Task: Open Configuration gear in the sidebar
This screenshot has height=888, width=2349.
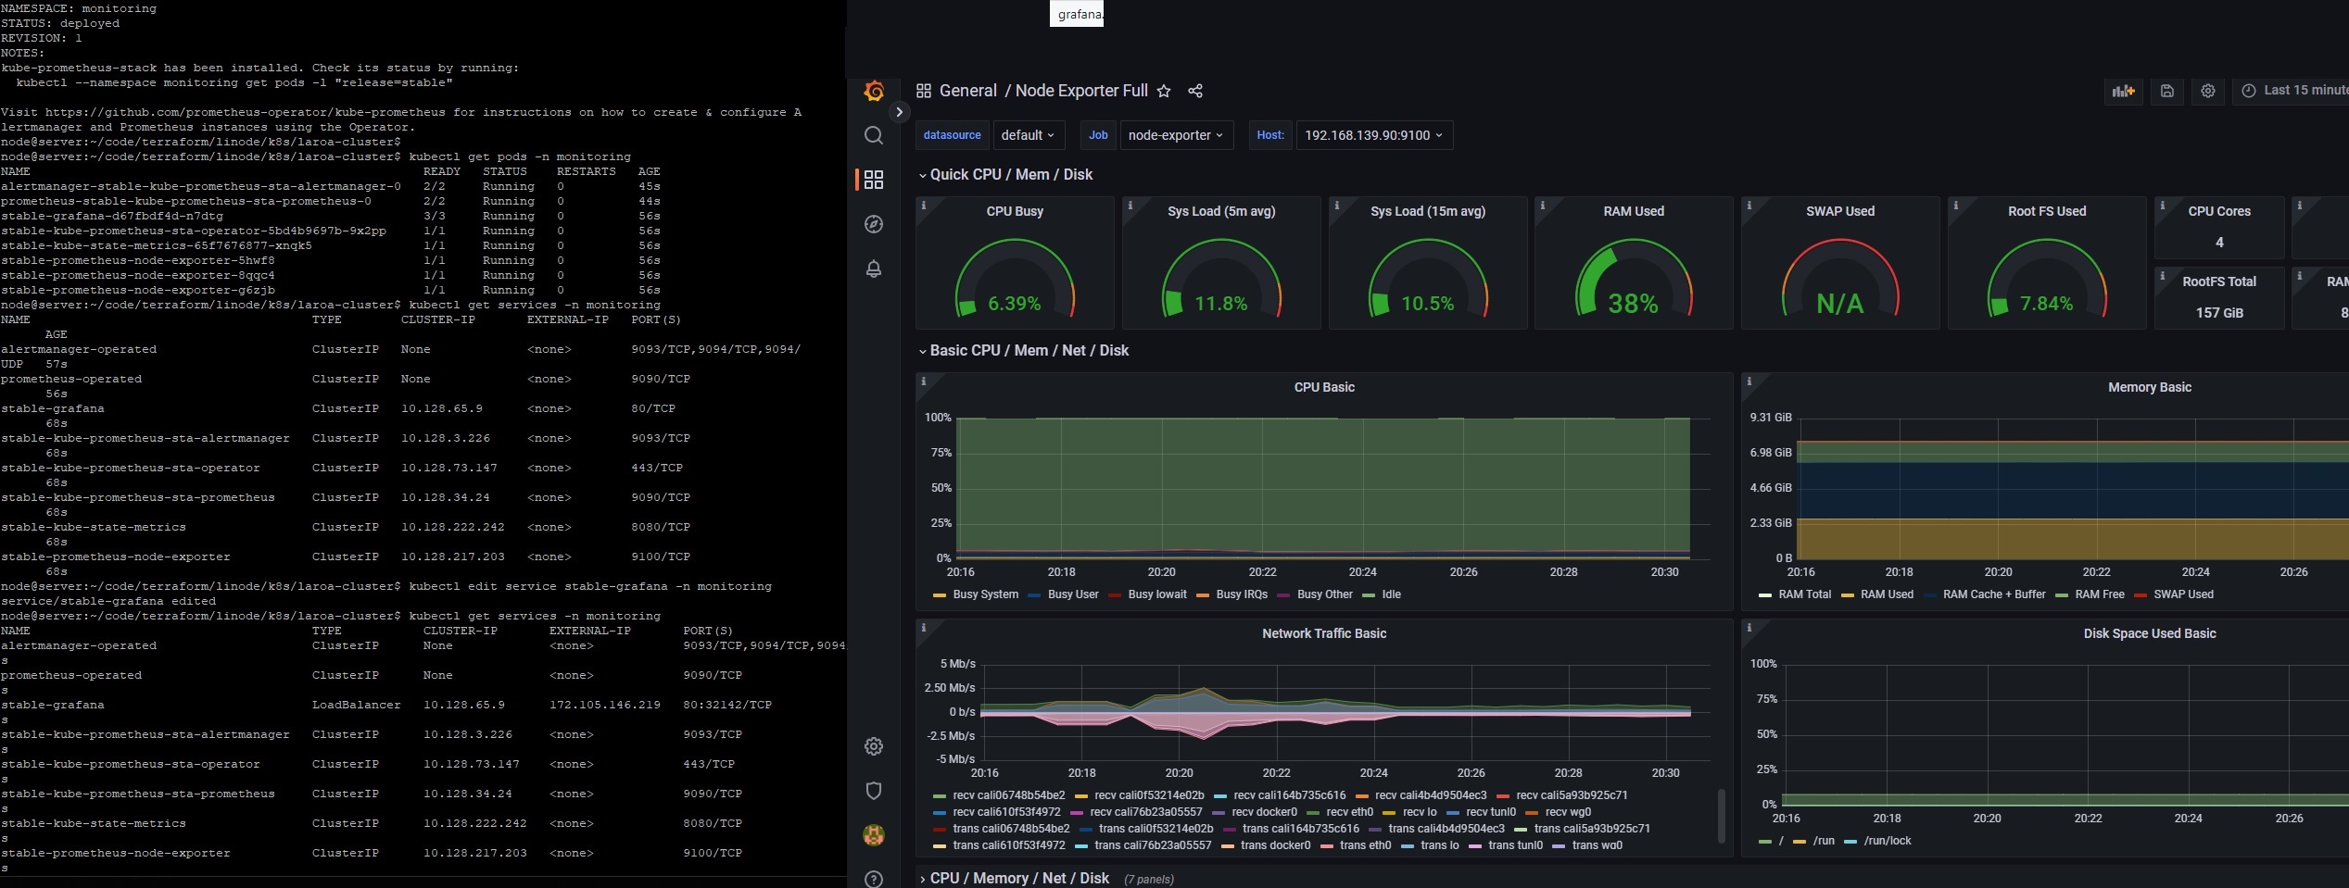Action: click(x=873, y=746)
